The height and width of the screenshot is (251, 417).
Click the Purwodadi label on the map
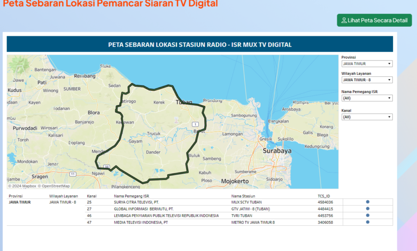(x=25, y=128)
